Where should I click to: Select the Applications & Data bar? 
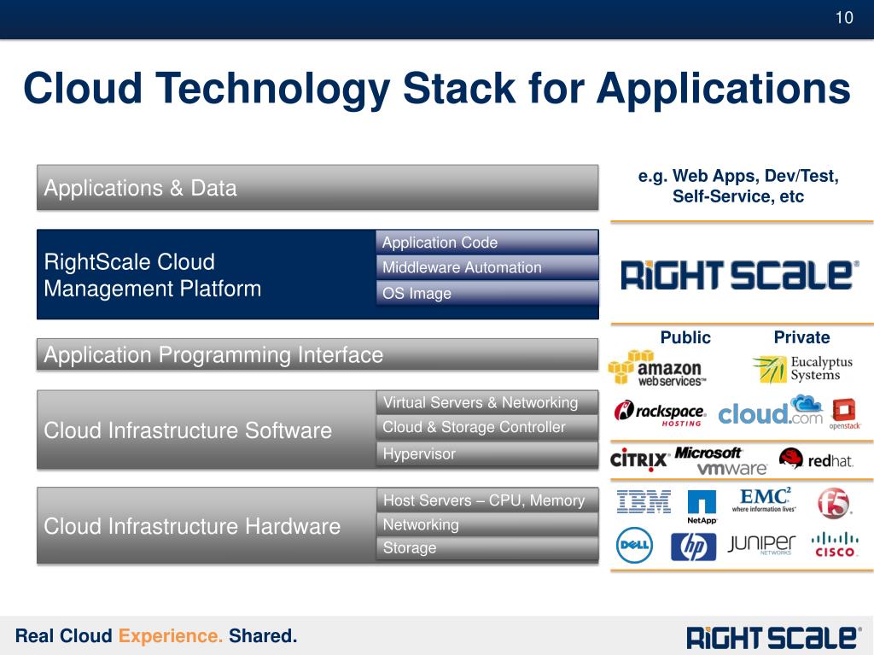pos(318,188)
